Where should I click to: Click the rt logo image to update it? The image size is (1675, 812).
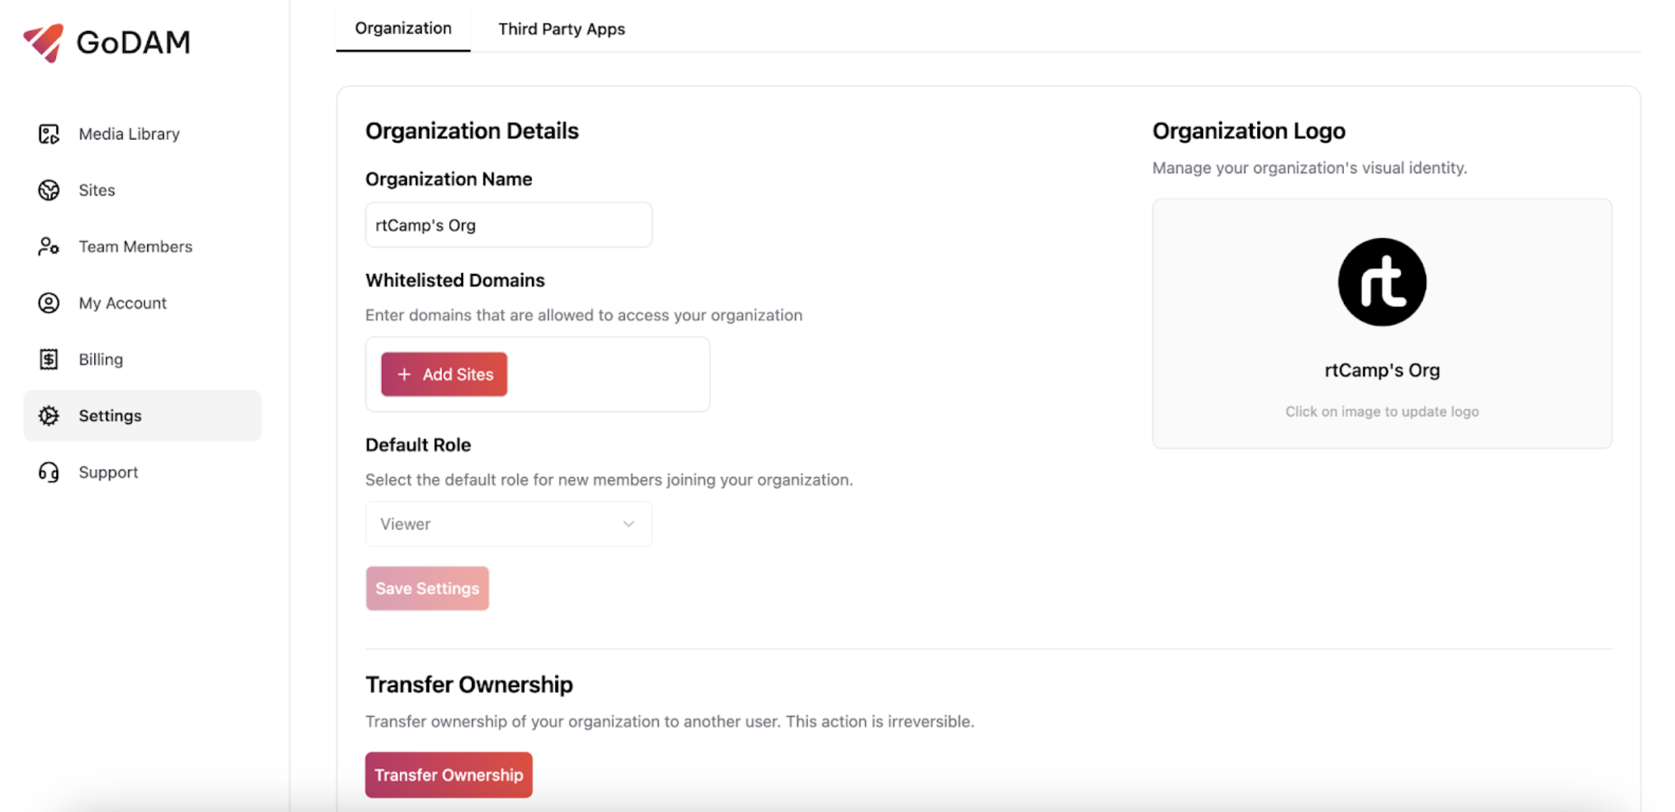coord(1381,282)
